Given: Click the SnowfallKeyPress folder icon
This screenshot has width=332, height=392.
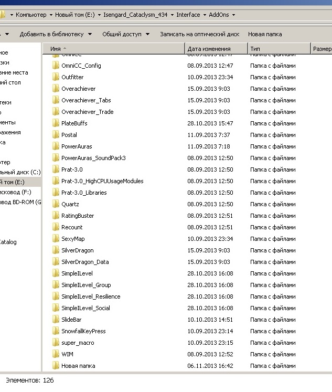Looking at the screenshot, I should (x=56, y=331).
